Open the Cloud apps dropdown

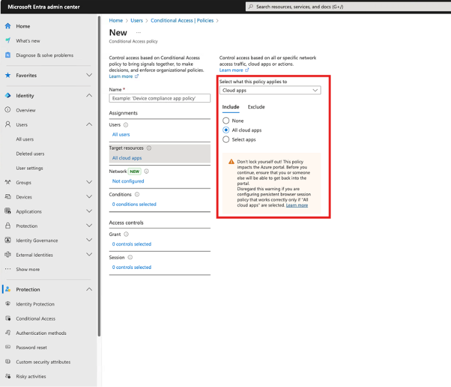(270, 91)
